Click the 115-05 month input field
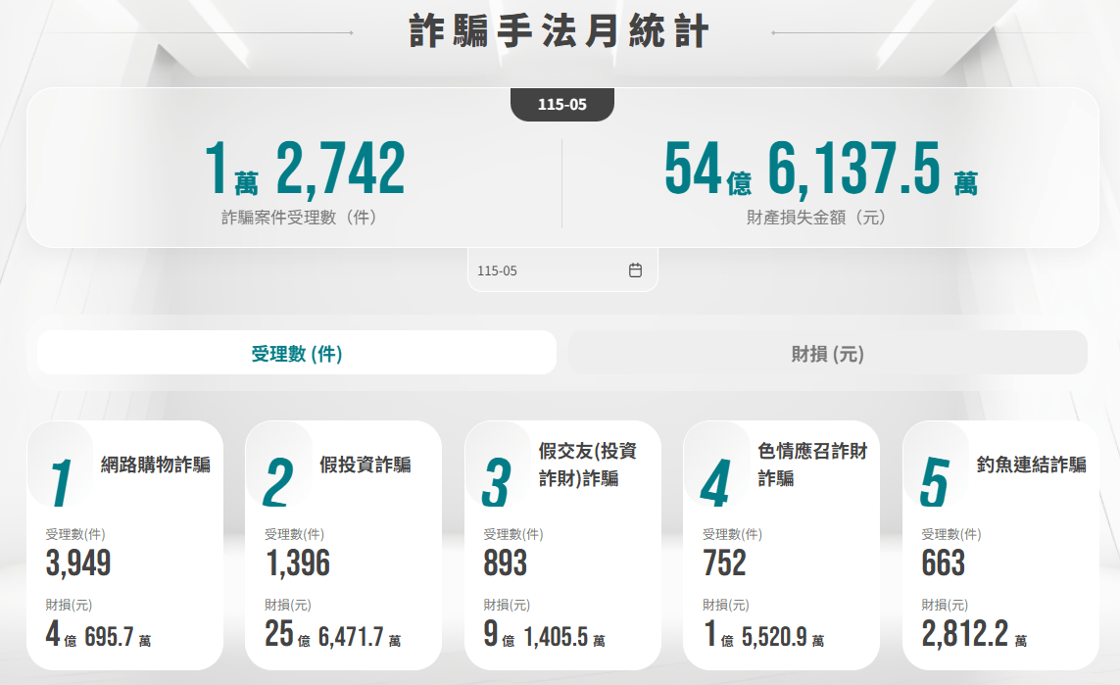1120x685 pixels. (x=562, y=270)
